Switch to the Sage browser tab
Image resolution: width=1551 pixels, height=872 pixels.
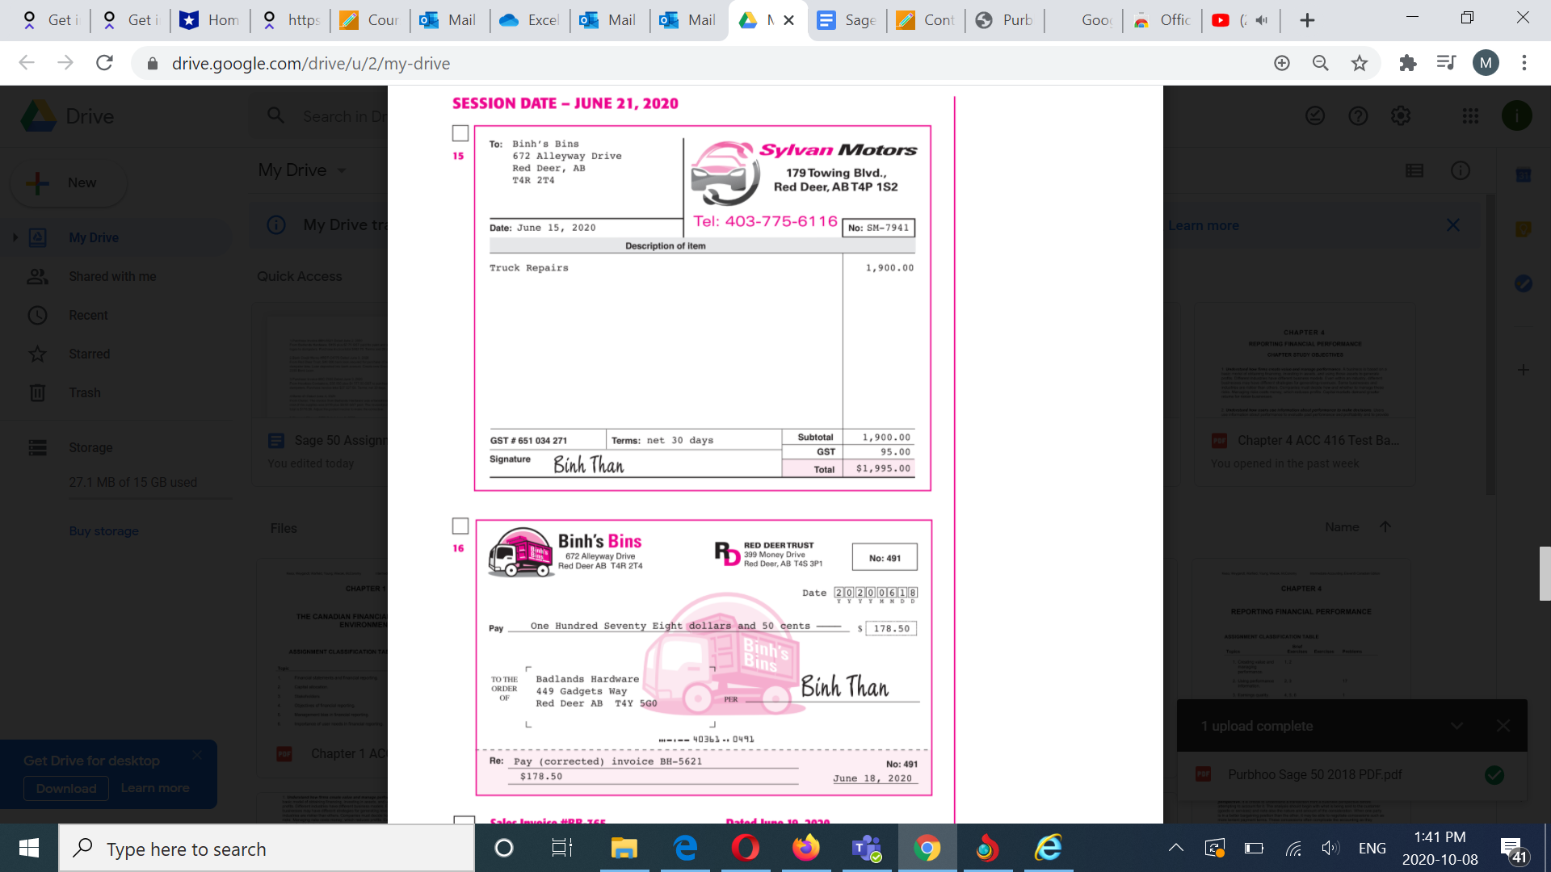(846, 20)
